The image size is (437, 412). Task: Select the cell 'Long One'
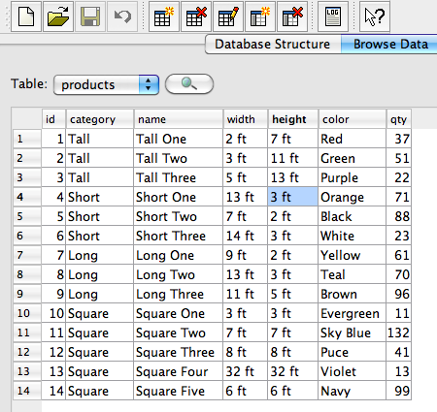pos(179,255)
